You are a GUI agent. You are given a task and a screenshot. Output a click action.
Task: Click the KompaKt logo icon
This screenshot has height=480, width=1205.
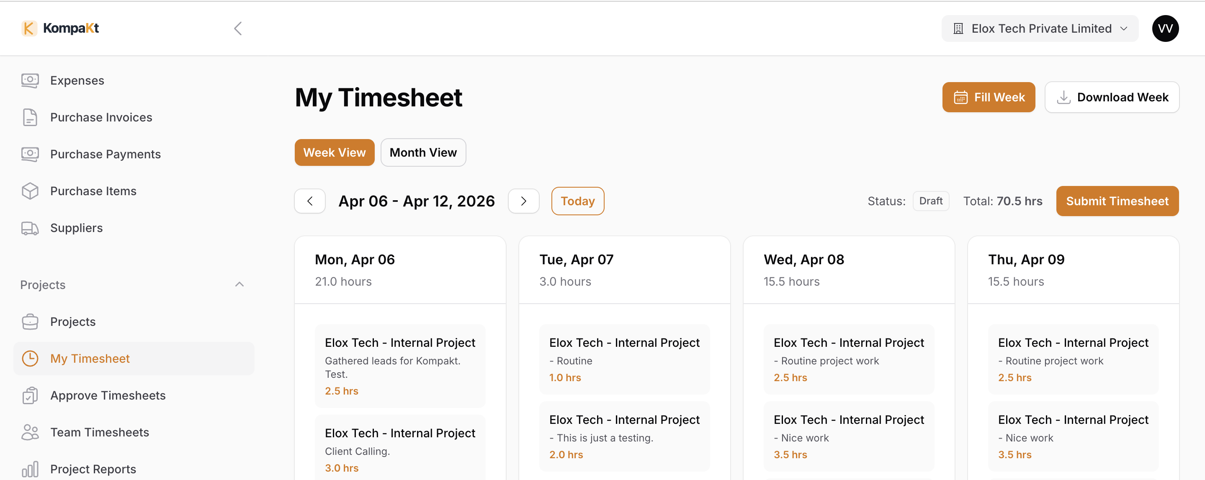29,28
